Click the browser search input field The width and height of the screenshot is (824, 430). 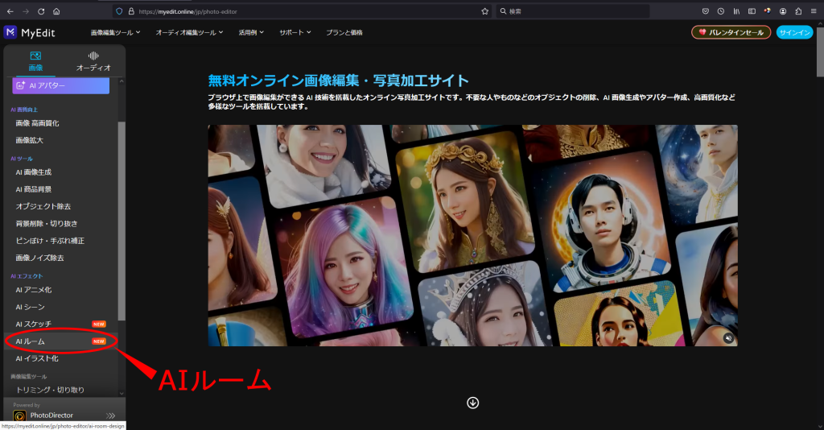(571, 11)
